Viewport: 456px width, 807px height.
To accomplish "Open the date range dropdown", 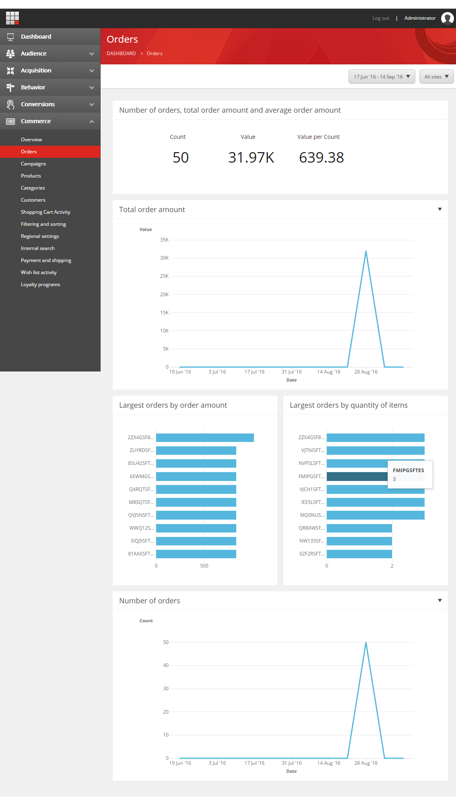I will 382,76.
